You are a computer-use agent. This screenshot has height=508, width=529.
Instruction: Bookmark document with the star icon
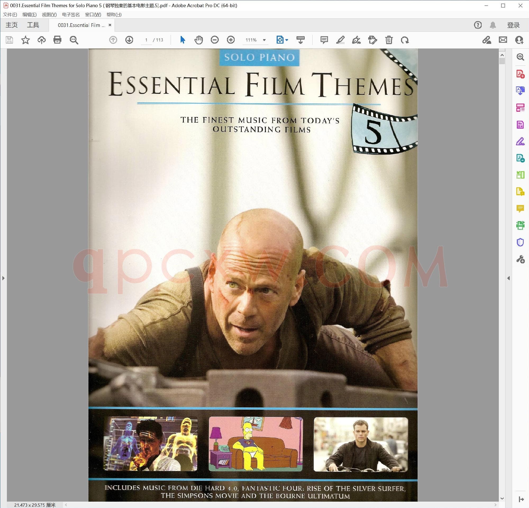[25, 40]
